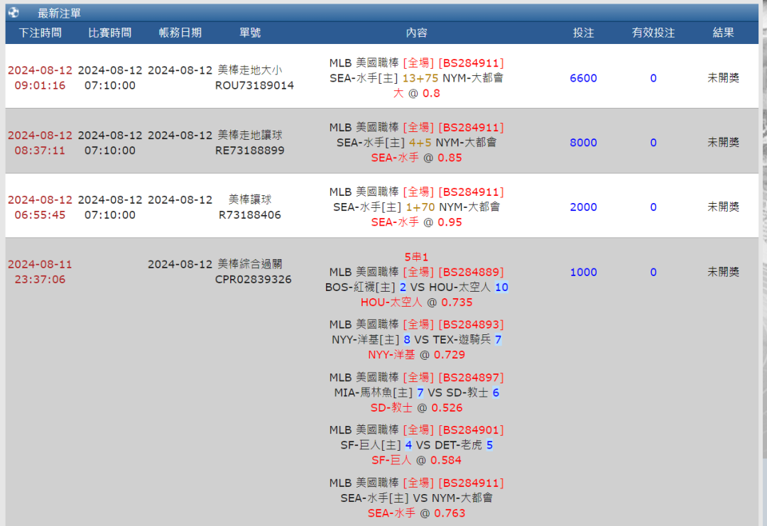Click 未開獎 result in 2000 row
This screenshot has height=526, width=767.
tap(723, 207)
